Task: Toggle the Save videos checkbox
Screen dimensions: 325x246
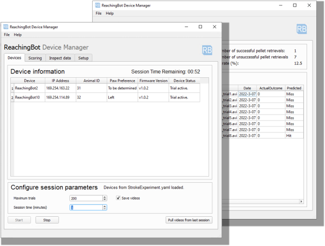Action: (119, 198)
